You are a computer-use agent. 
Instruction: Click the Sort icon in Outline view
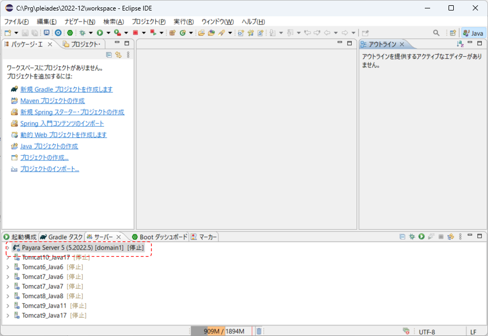click(460, 44)
